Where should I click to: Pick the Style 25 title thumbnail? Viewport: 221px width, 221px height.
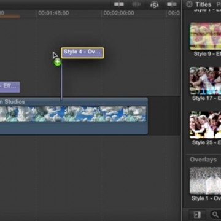pyautogui.click(x=206, y=125)
